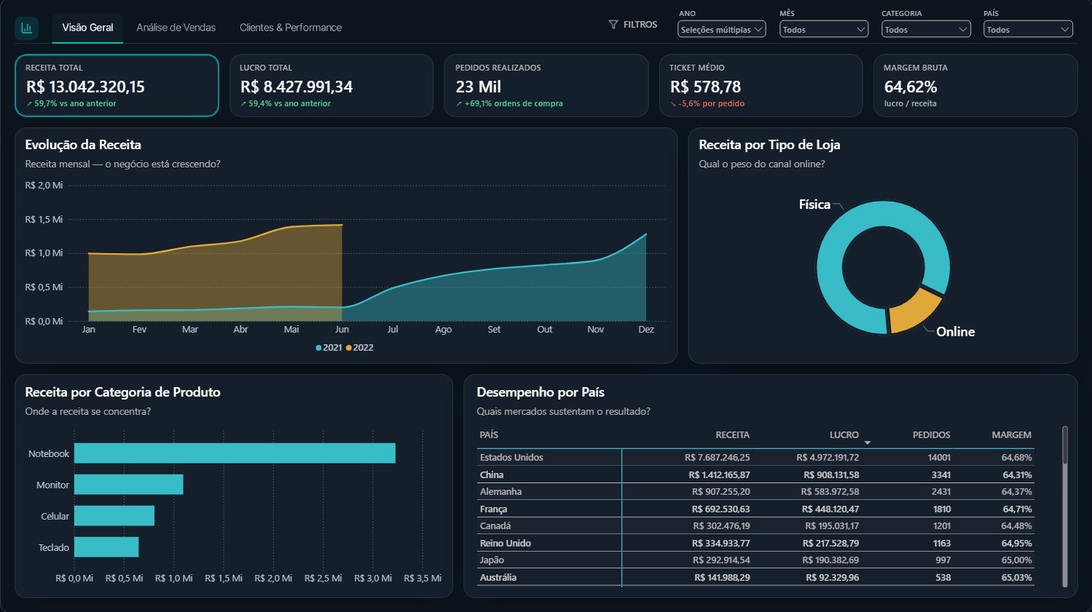The height and width of the screenshot is (612, 1092).
Task: Select the Teclado revenue bar
Action: pyautogui.click(x=106, y=547)
